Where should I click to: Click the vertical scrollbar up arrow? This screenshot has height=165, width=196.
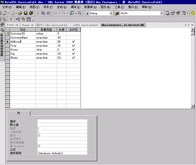point(193,30)
